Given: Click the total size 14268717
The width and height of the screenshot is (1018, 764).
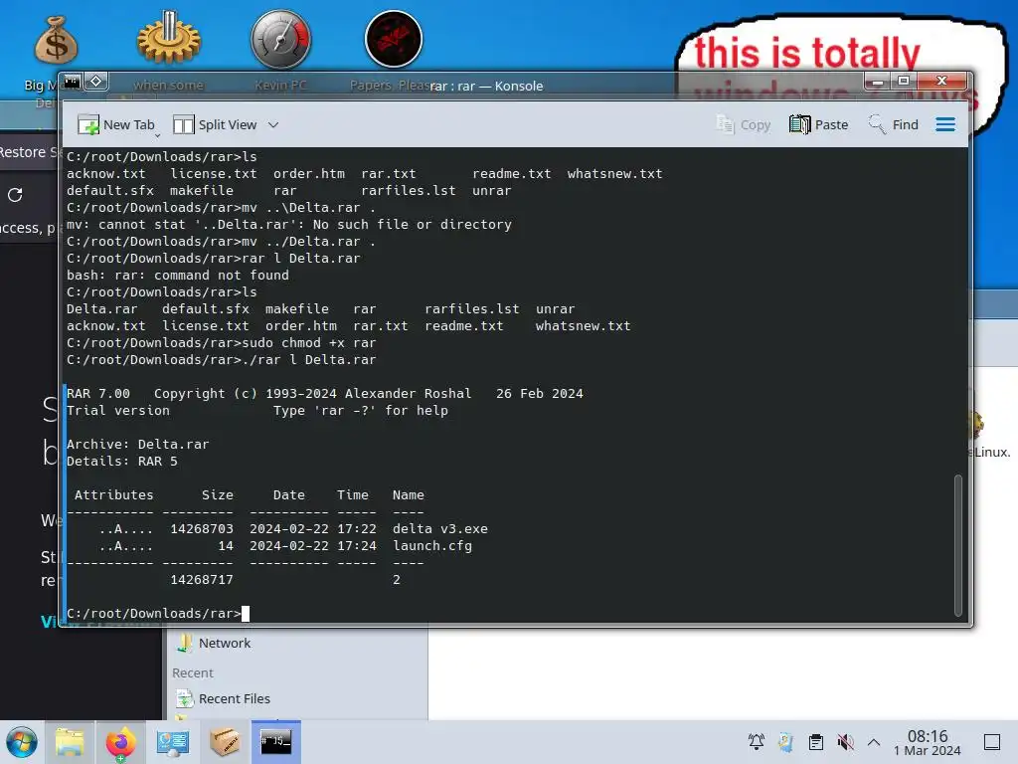Looking at the screenshot, I should 202,580.
